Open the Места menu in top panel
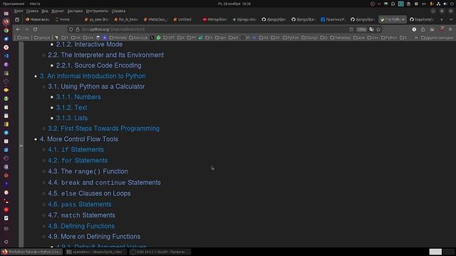The height and width of the screenshot is (256, 456). click(x=35, y=4)
